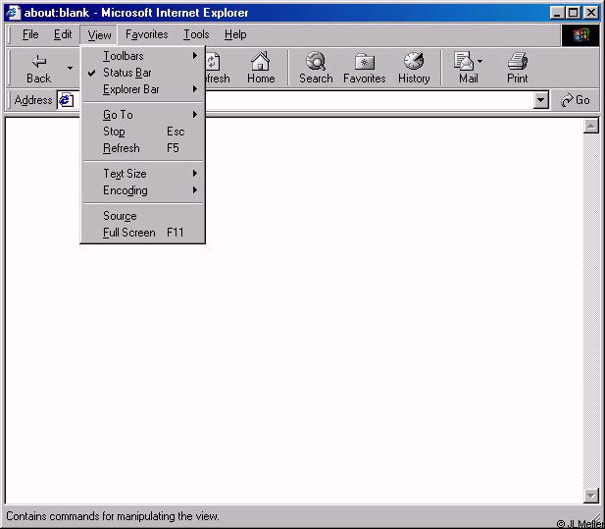
Task: Expand the Text Size submenu
Action: pyautogui.click(x=125, y=174)
